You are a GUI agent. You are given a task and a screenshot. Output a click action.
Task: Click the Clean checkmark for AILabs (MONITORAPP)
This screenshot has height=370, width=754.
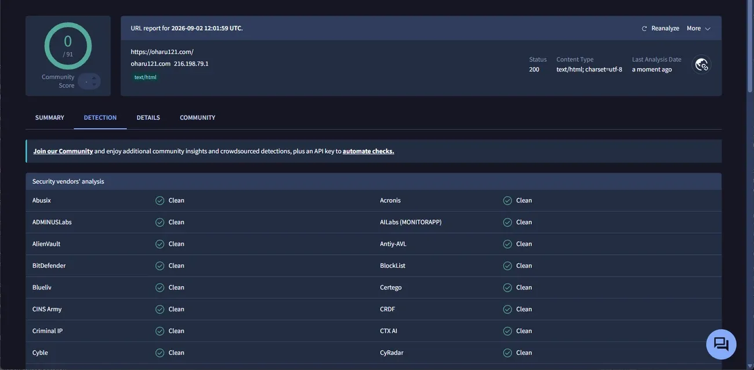pos(507,222)
